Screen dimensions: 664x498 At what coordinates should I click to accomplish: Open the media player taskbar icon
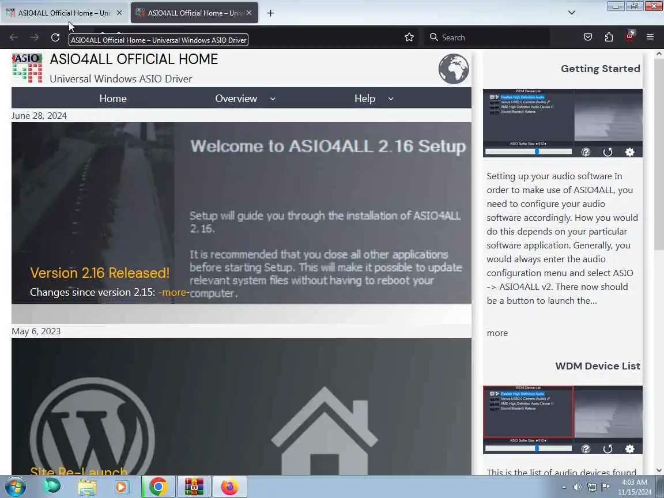tap(122, 487)
